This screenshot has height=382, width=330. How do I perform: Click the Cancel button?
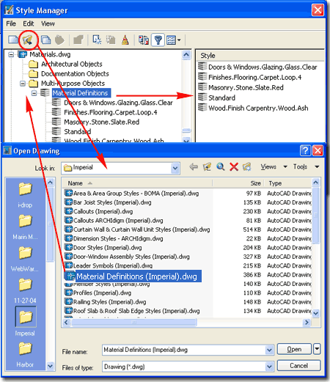click(x=298, y=366)
